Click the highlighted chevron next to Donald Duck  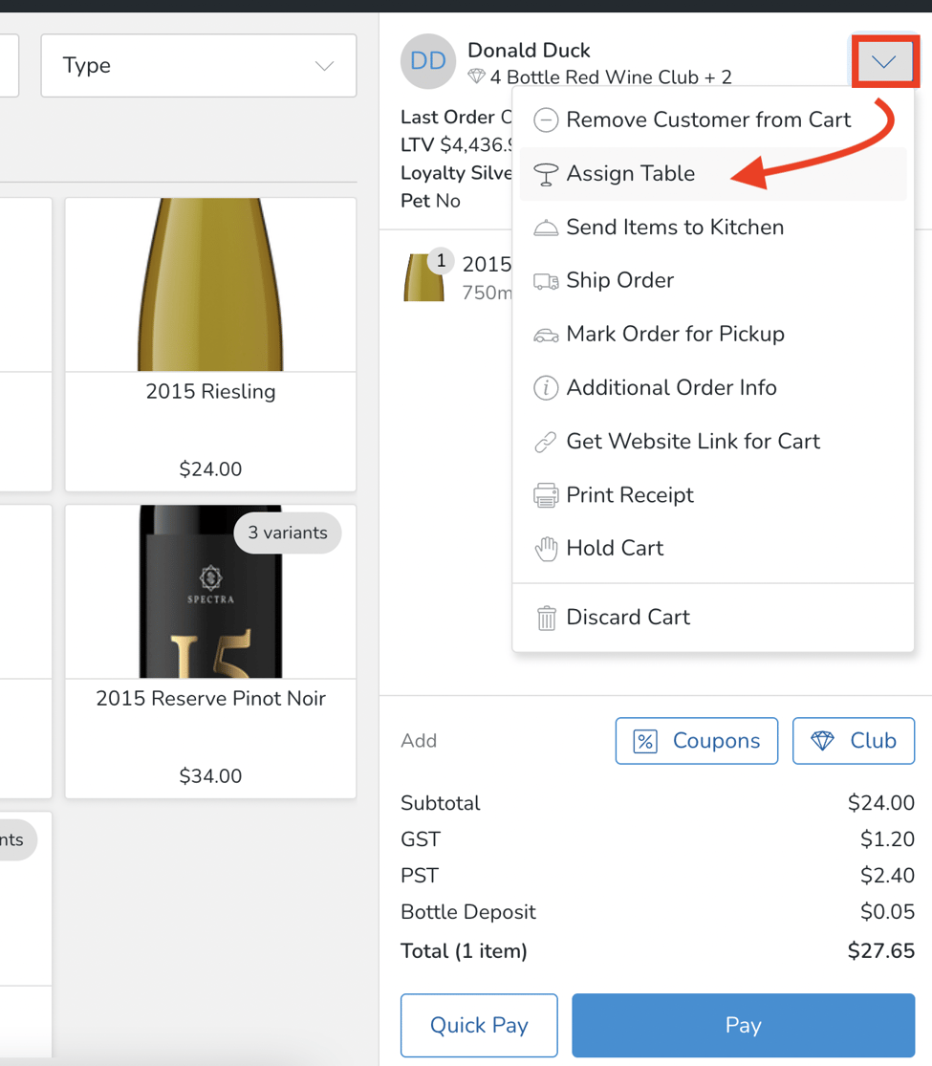pos(884,60)
